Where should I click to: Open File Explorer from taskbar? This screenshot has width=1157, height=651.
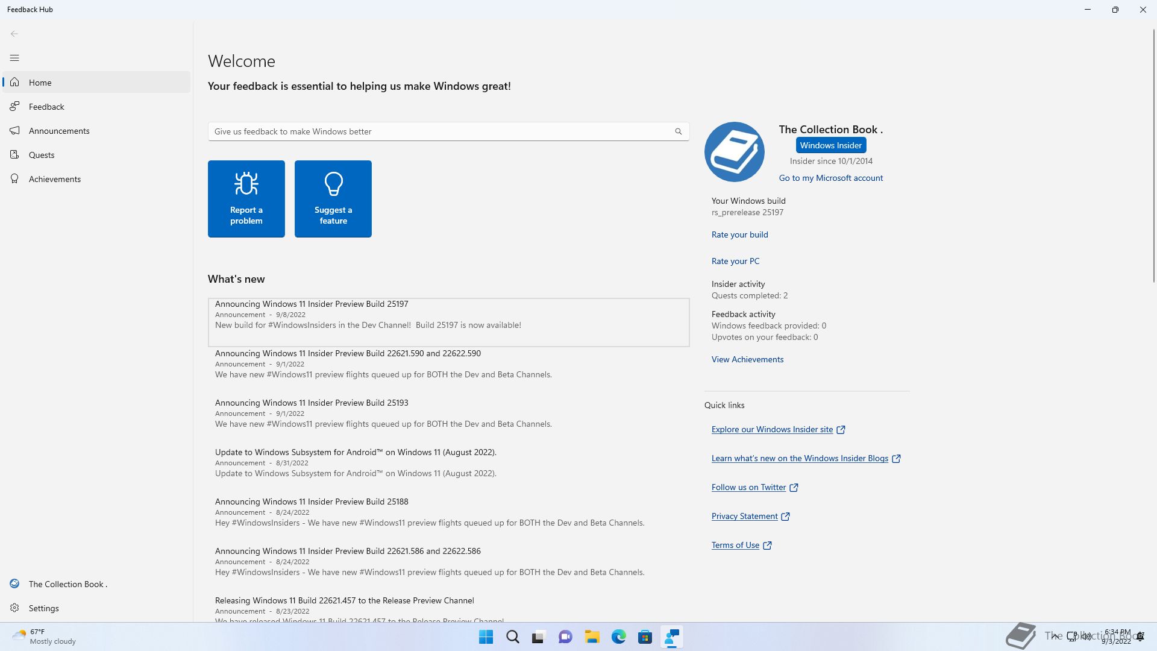tap(592, 637)
